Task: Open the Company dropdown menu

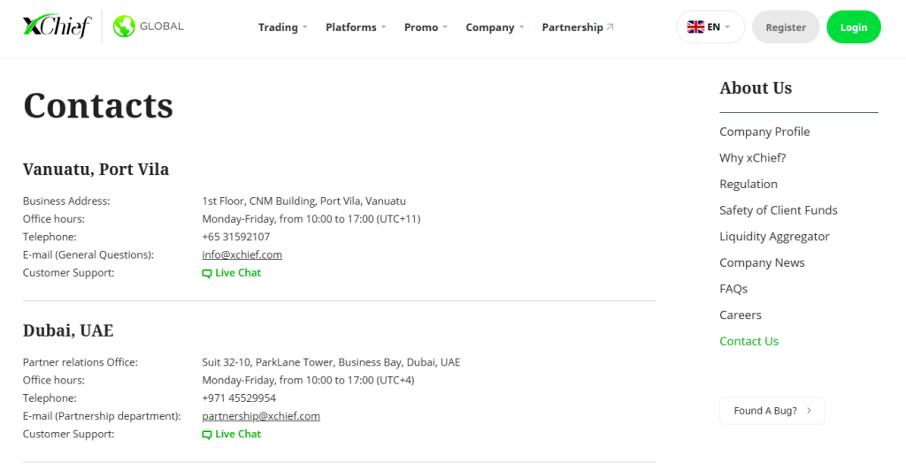Action: click(x=495, y=27)
